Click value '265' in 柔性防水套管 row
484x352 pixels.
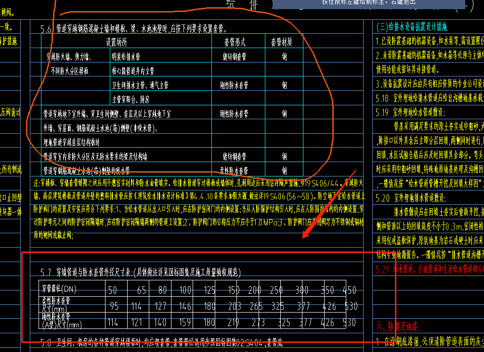click(x=257, y=306)
